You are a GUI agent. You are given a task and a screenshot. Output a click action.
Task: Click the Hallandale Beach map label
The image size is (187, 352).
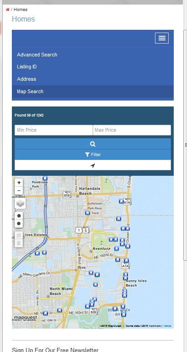tap(90, 191)
